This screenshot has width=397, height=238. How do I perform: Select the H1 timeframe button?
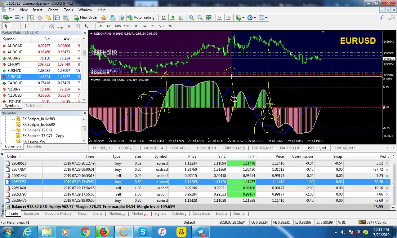click(x=135, y=26)
